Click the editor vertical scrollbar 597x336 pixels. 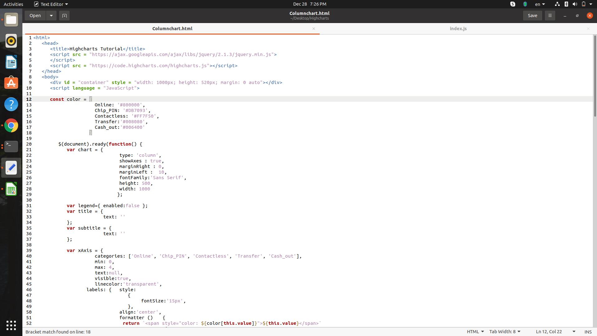pos(595,76)
